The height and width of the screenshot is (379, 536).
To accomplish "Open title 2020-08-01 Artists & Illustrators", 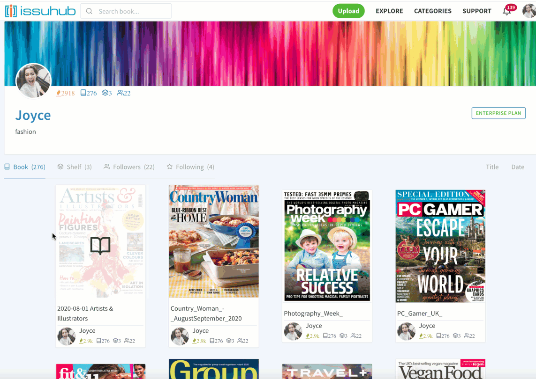I will [85, 313].
